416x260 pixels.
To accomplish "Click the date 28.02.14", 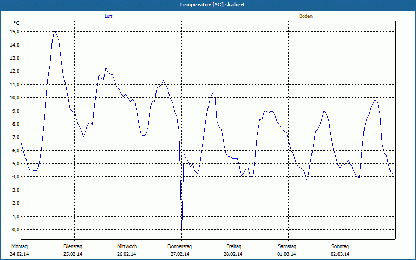I will pos(233,254).
